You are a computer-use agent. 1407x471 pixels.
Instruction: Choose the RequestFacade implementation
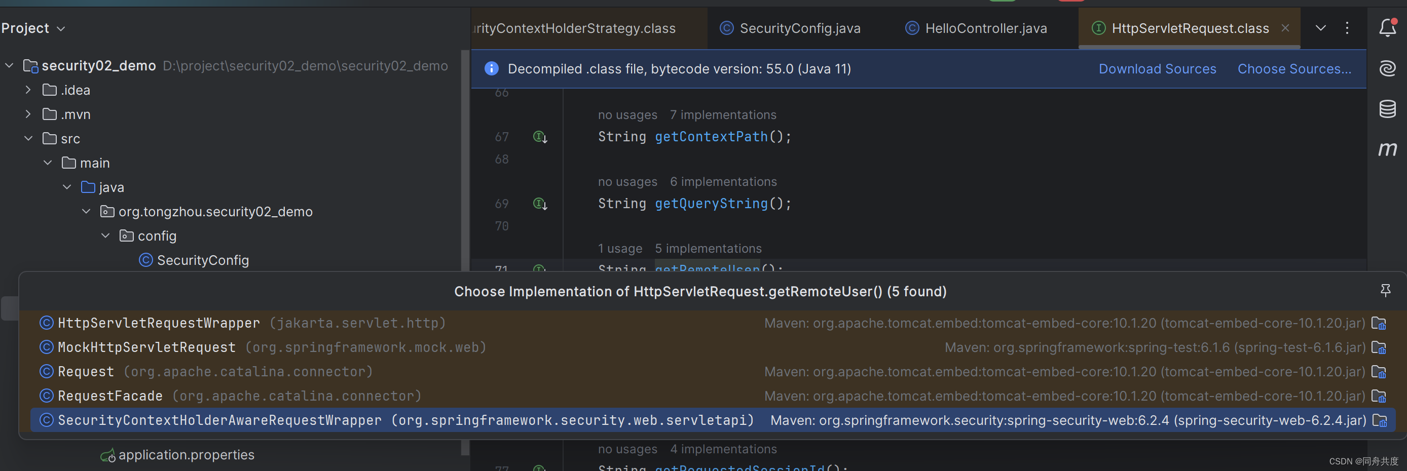712,396
